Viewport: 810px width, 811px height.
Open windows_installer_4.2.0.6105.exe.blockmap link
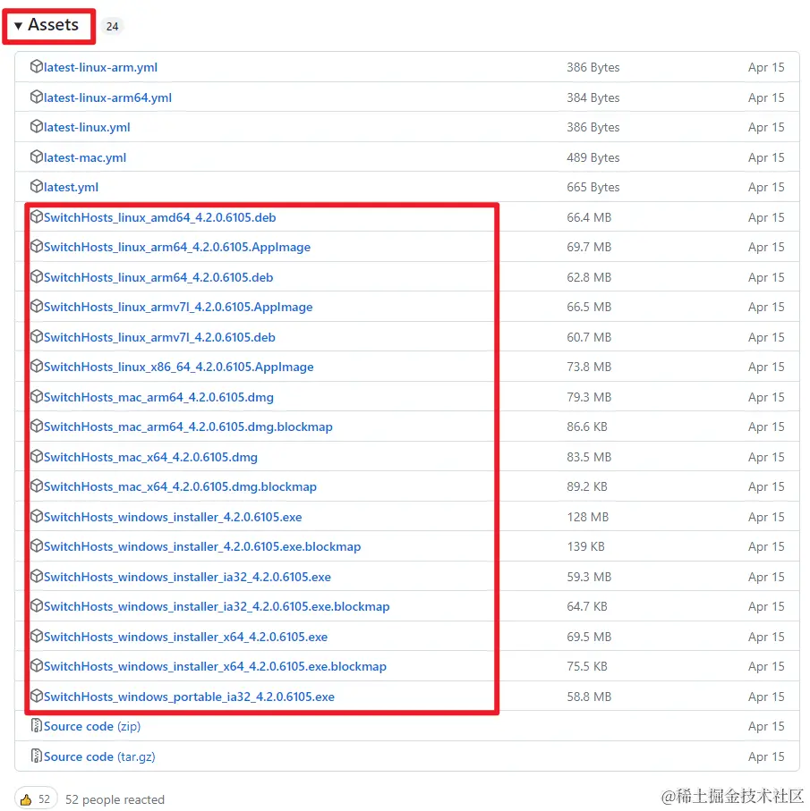[202, 547]
